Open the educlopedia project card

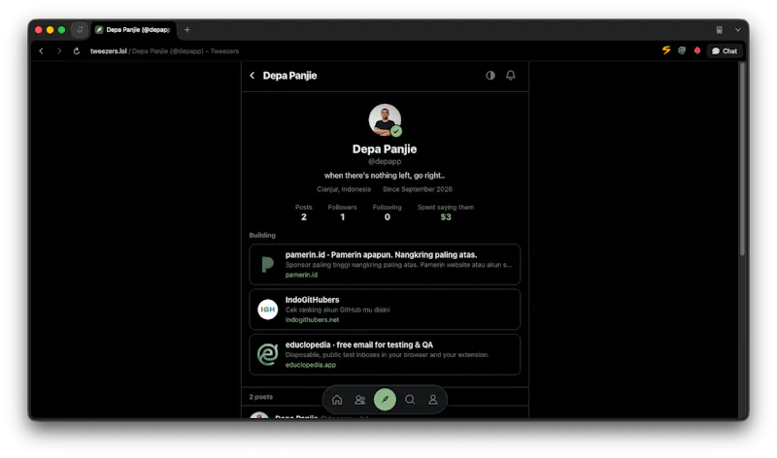tap(385, 354)
